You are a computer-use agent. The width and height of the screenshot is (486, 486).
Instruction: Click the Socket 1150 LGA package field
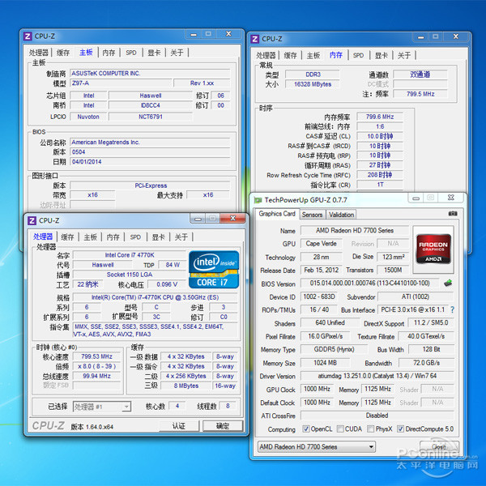[130, 275]
